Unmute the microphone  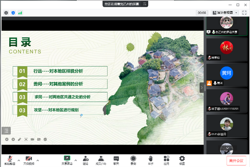click(10, 159)
